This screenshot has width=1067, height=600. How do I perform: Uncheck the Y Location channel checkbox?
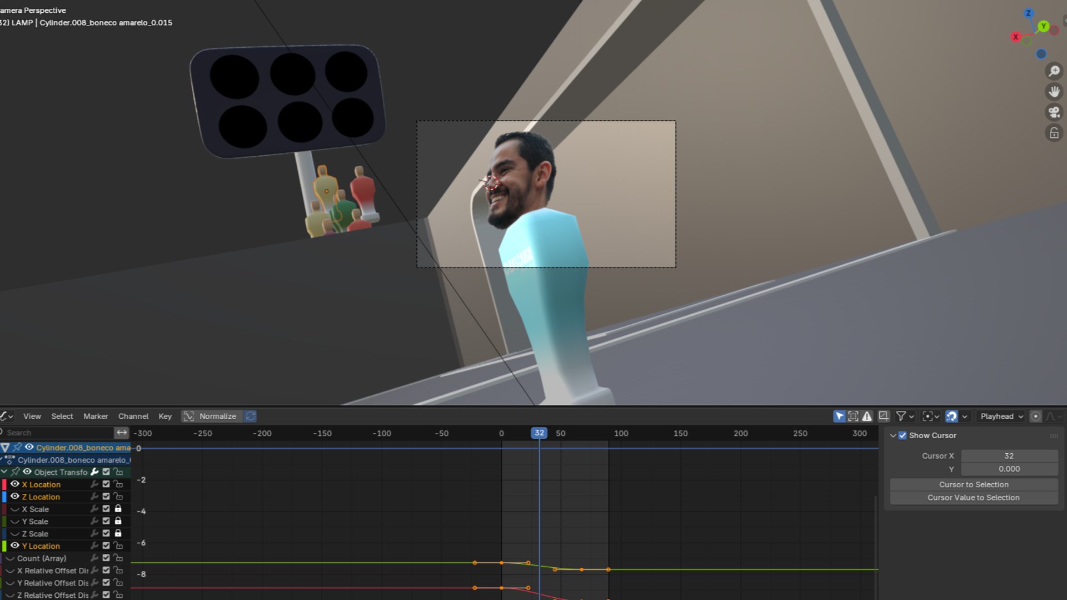(106, 546)
